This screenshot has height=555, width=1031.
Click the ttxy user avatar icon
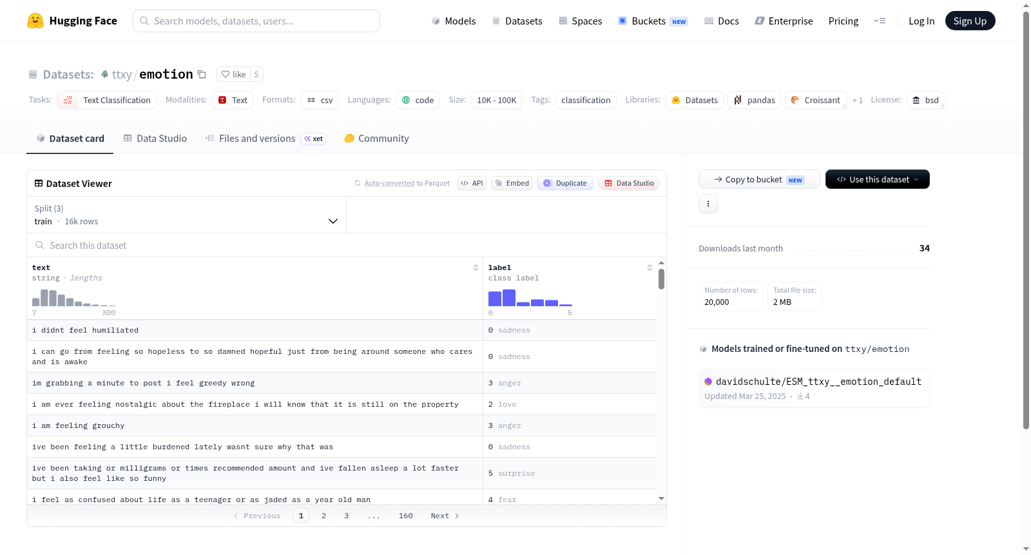[105, 74]
